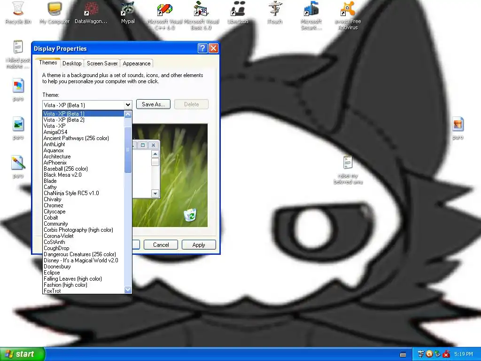
Task: Select the iTouch desktop shortcut
Action: tap(274, 8)
